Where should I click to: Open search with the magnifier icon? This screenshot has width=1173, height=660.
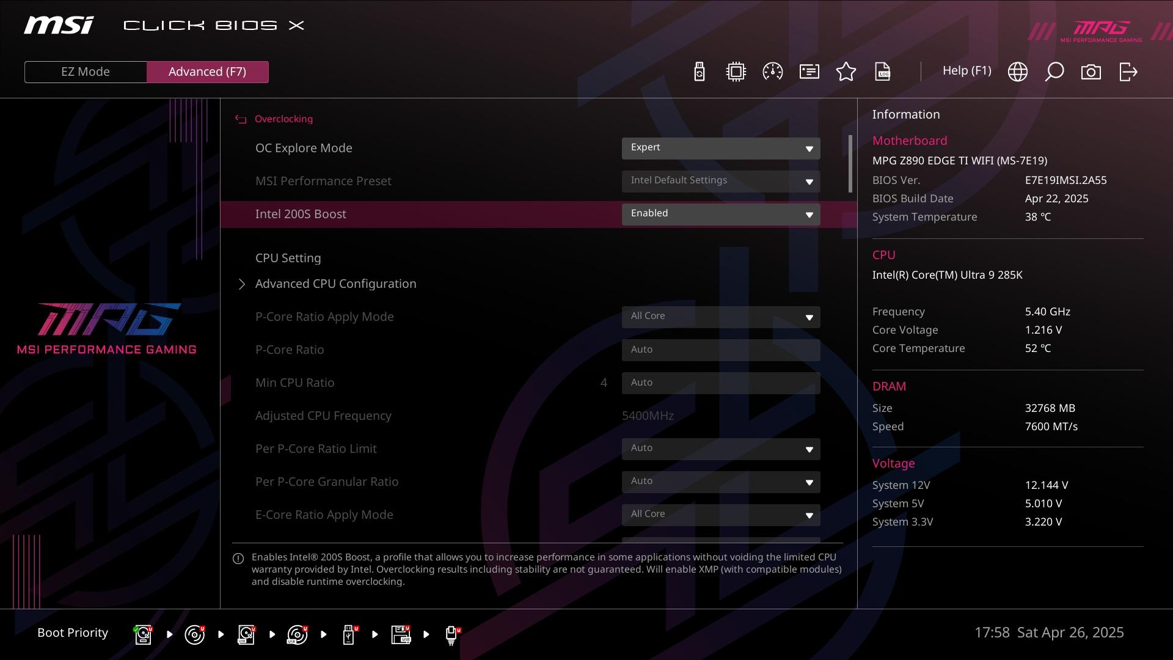[x=1054, y=71]
